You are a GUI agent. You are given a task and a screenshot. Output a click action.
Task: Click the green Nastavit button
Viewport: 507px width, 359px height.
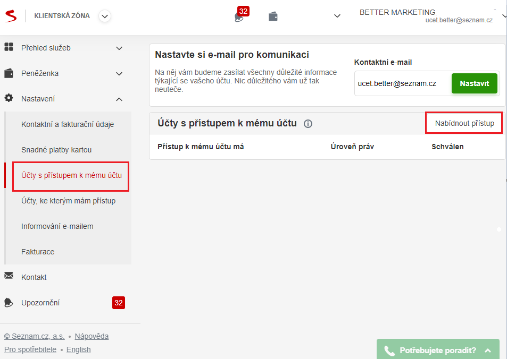click(x=475, y=83)
